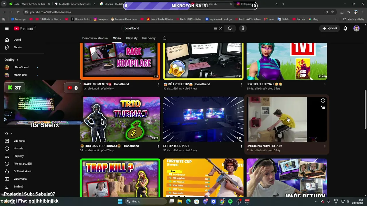Open the Chrome tab search dropdown
367x206 pixels.
coord(3,4)
